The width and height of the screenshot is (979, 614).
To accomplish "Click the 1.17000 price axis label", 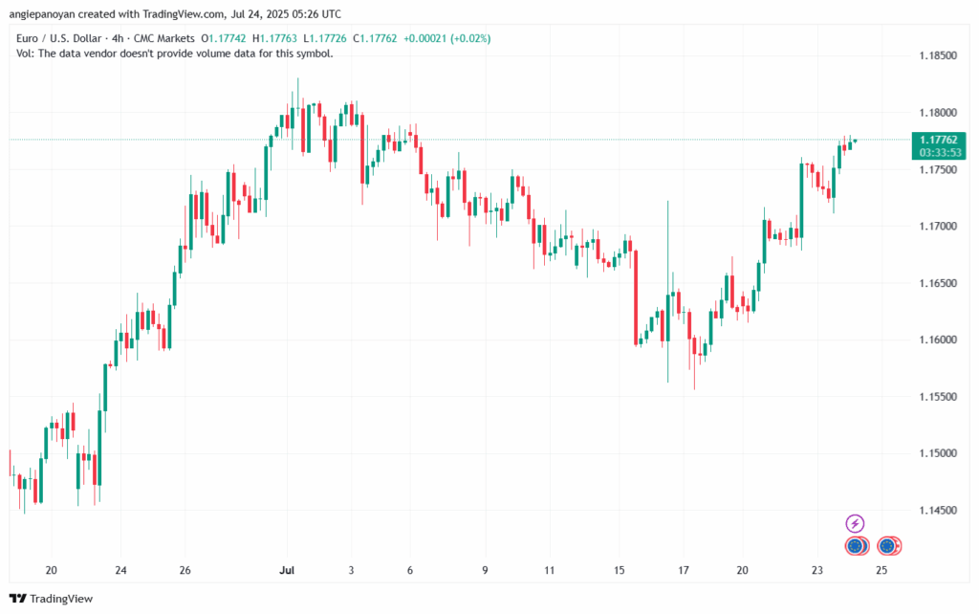I will pyautogui.click(x=938, y=226).
